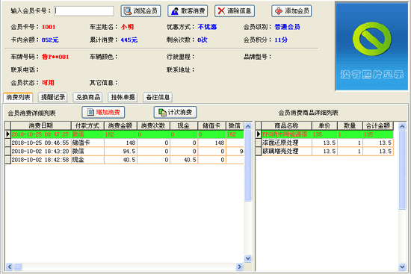This screenshot has height=274, width=411.
Task: Click the magnifier icon on 浏览会员
Action: [x=128, y=10]
